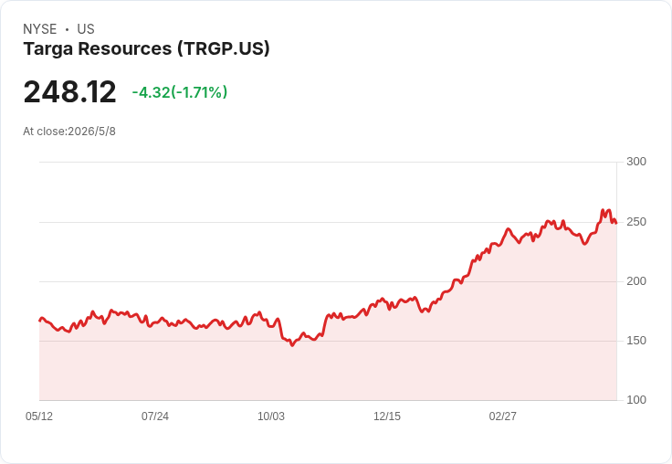The image size is (672, 464).
Task: Click the NYSE exchange label
Action: tap(40, 29)
